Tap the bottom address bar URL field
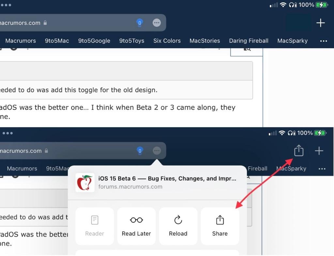 83,151
